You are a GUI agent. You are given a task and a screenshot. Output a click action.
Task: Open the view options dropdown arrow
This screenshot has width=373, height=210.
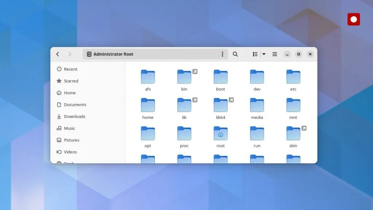click(x=263, y=54)
